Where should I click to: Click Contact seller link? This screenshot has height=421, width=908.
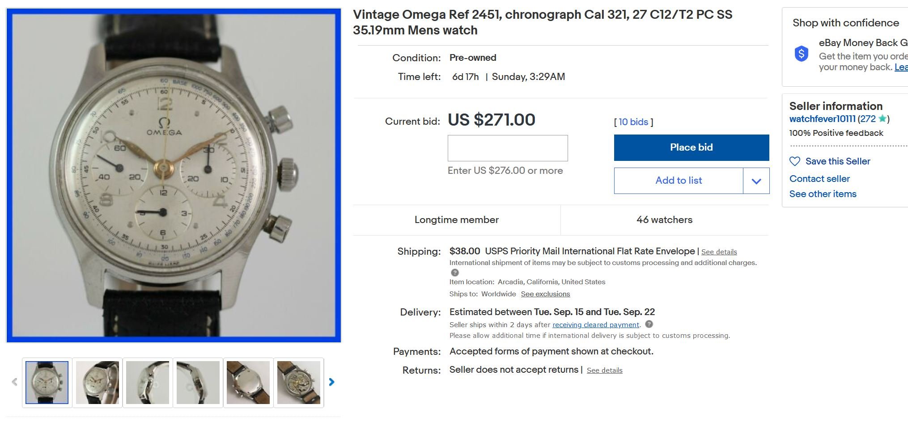[x=819, y=179]
